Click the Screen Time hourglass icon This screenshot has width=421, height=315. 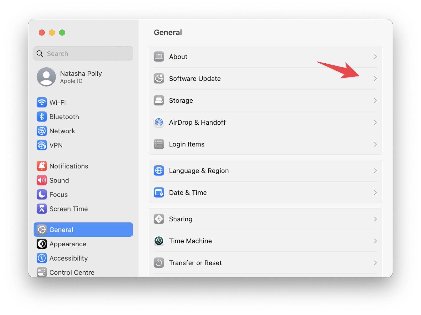[x=42, y=209]
